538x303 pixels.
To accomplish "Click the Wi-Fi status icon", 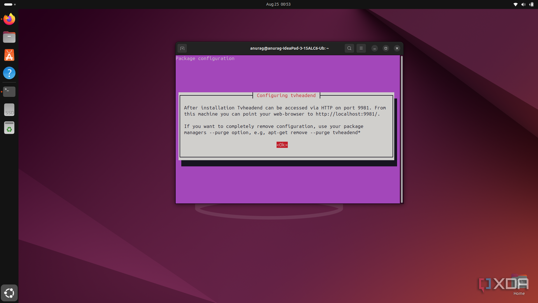I will (515, 4).
